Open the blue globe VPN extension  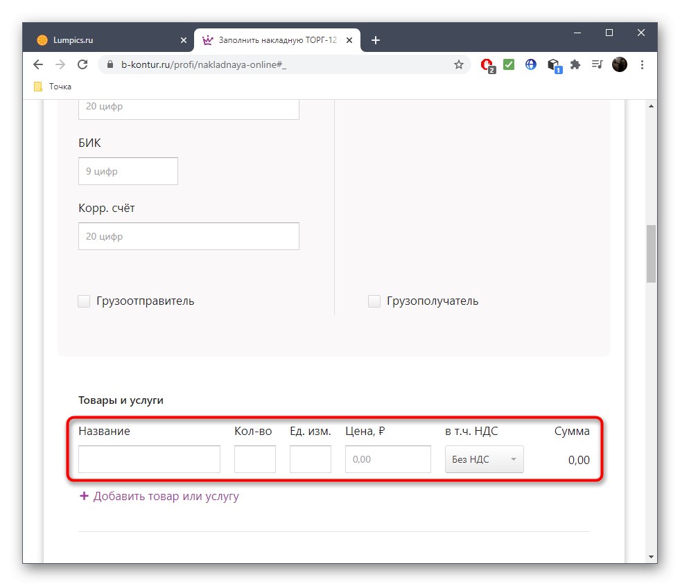(x=530, y=64)
